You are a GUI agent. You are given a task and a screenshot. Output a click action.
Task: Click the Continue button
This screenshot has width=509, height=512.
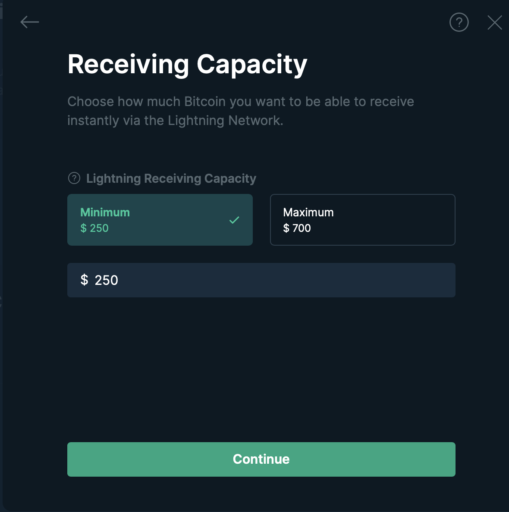point(261,459)
